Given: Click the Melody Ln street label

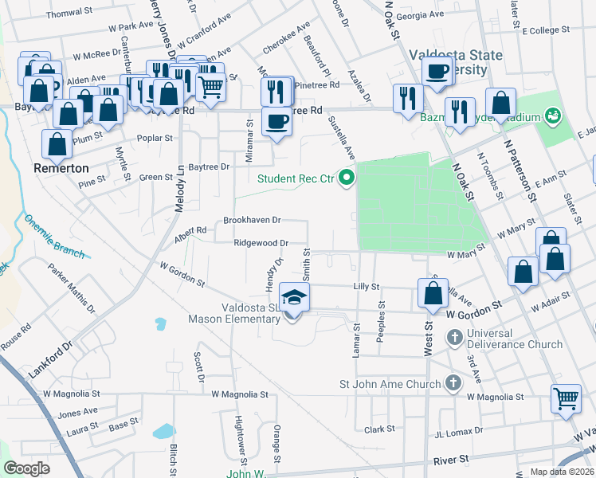Looking at the screenshot, I should click(179, 189).
